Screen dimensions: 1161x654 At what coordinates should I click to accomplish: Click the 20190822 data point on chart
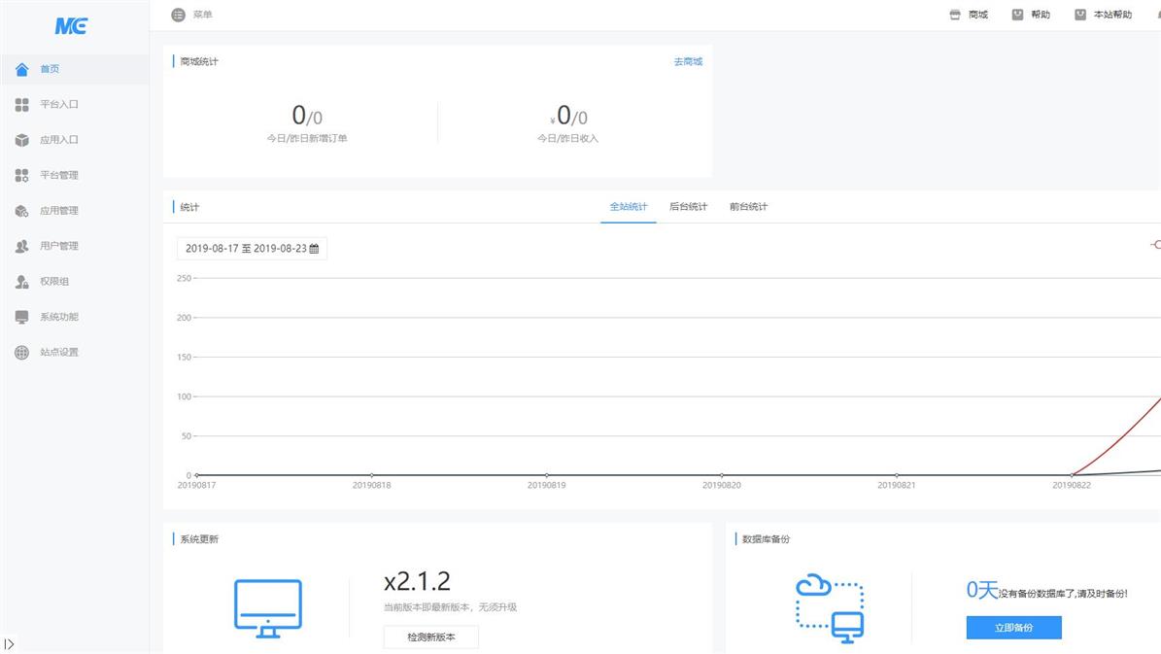[x=1071, y=475]
